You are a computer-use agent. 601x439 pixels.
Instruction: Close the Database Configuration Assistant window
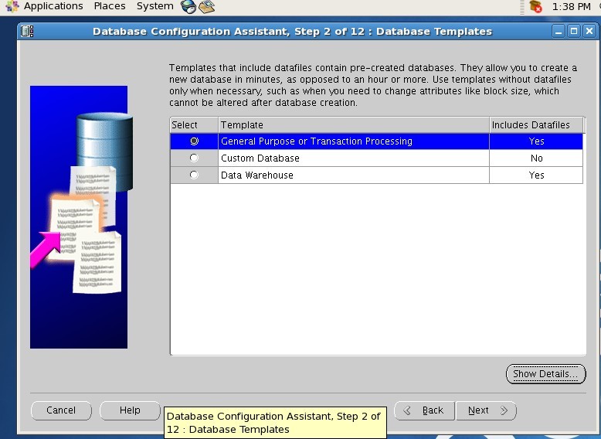[589, 31]
